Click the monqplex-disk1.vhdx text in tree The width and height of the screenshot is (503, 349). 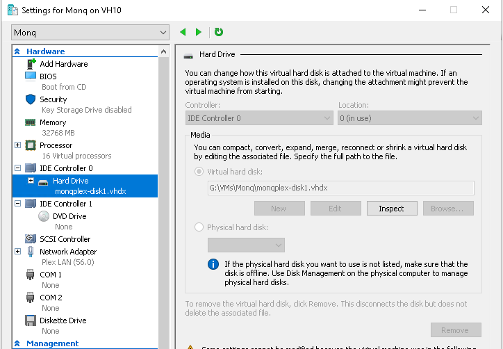coord(90,191)
